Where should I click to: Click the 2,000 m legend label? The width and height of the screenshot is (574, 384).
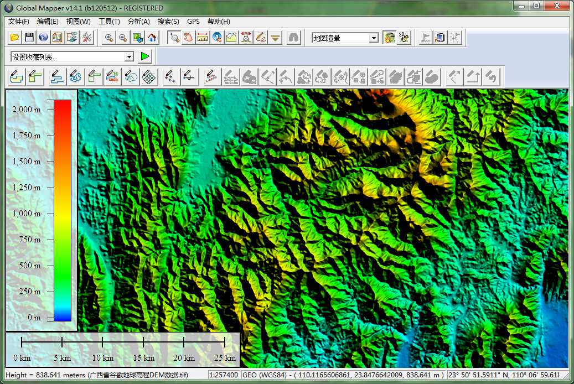27,110
